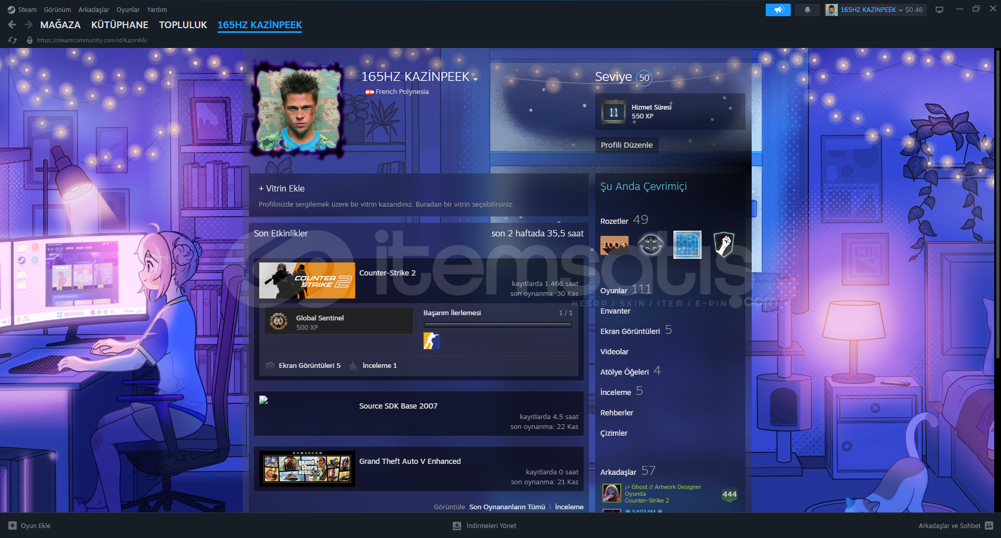Viewport: 1001px width, 538px height.
Task: Open the Rozetler 49 link
Action: [x=624, y=220]
